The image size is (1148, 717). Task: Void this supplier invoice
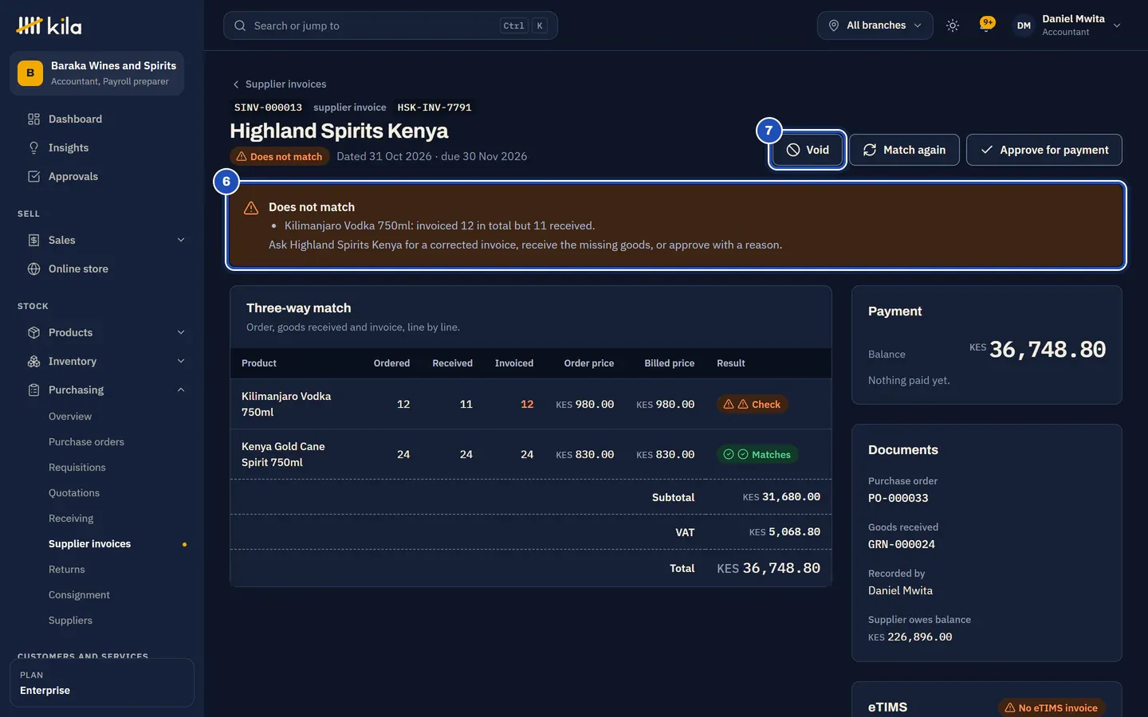[808, 150]
